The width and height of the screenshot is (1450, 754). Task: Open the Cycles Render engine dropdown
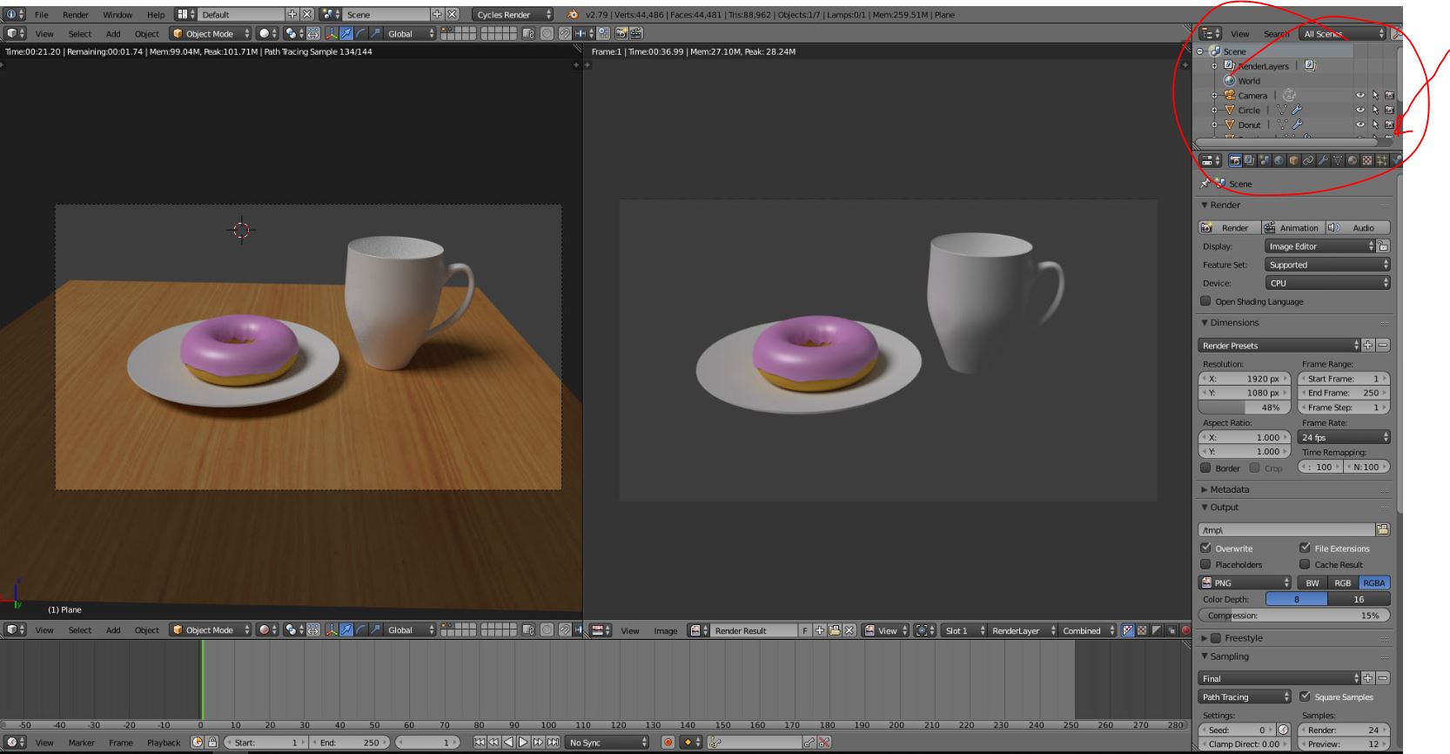pyautogui.click(x=514, y=15)
